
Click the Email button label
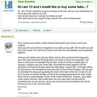pos(38,30)
